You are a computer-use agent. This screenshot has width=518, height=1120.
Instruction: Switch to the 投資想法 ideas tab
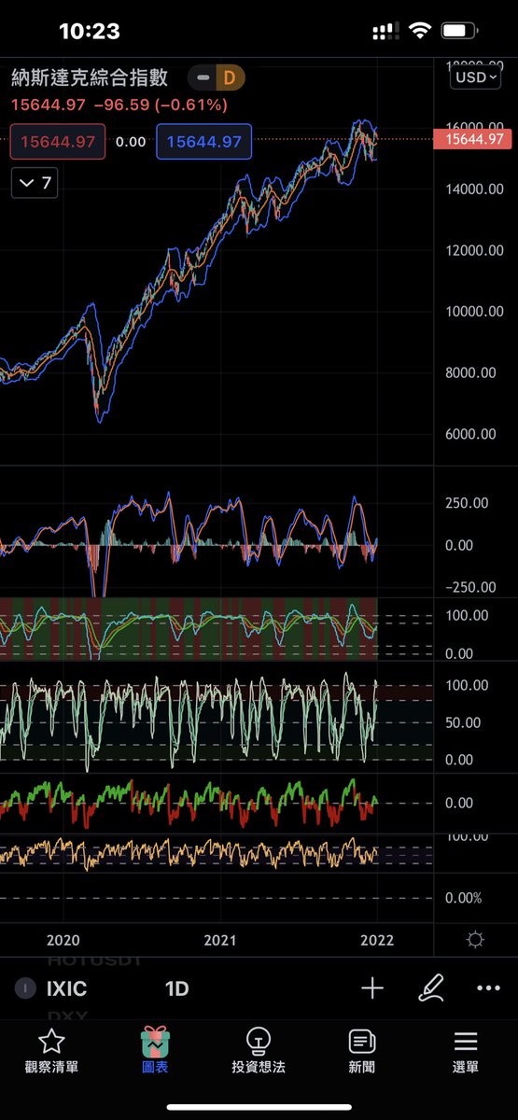click(x=259, y=1050)
